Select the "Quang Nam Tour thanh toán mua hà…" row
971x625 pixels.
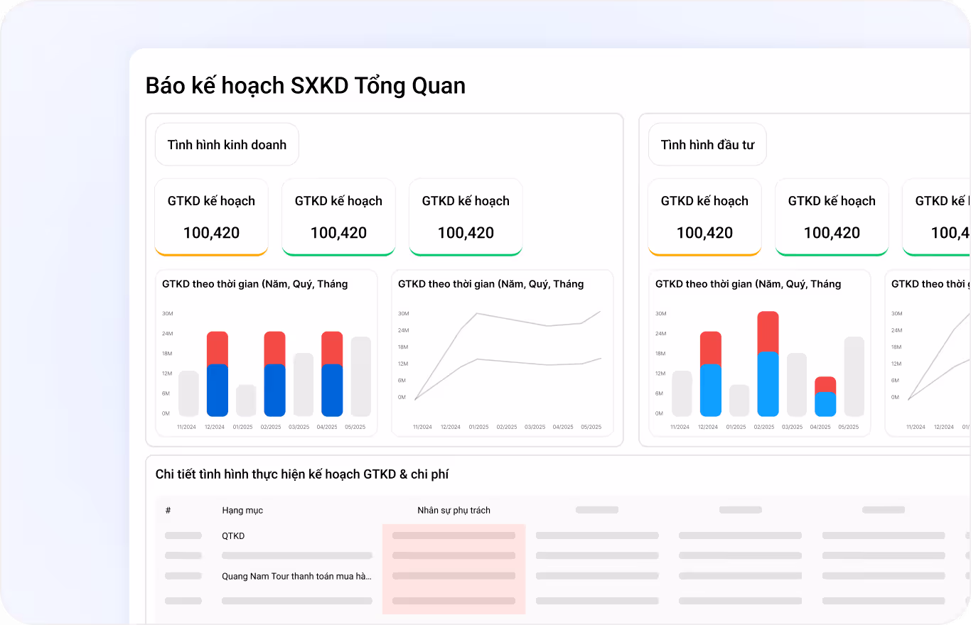pos(297,576)
